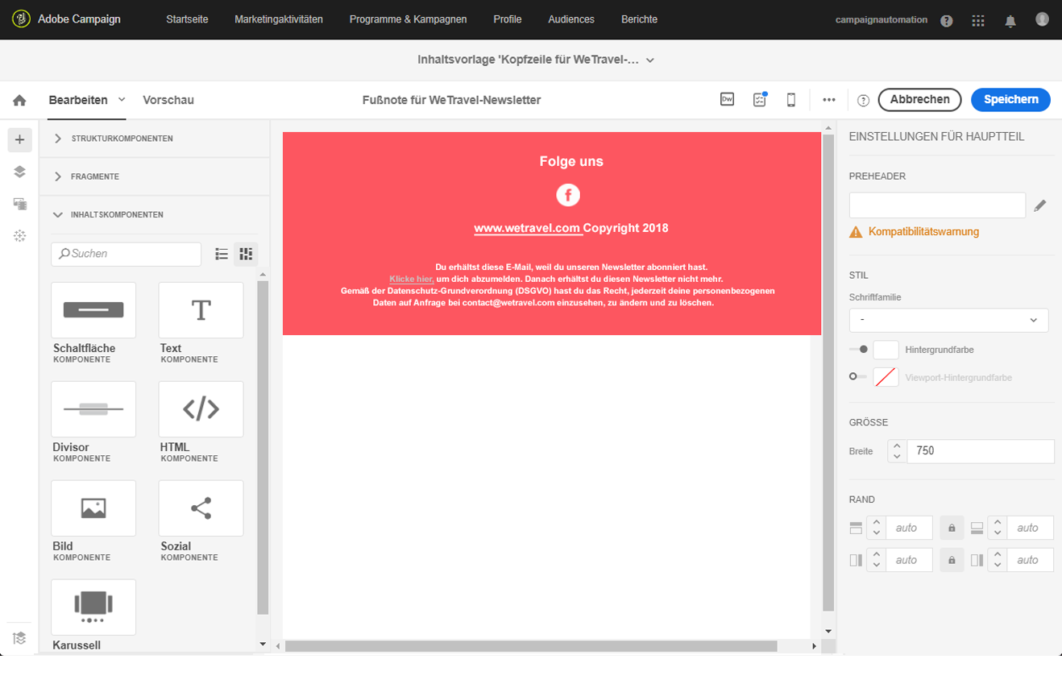Open the Marketingaktivitäten menu
This screenshot has height=684, width=1062.
click(x=279, y=19)
